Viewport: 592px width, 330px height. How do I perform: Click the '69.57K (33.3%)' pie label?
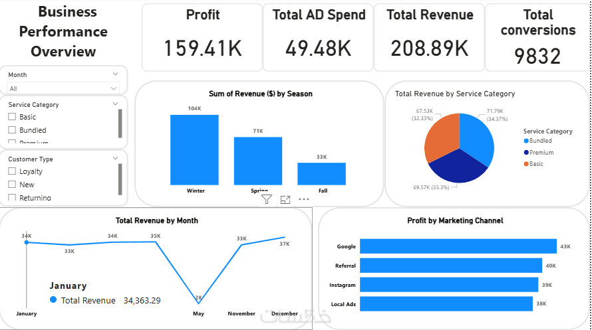click(431, 187)
